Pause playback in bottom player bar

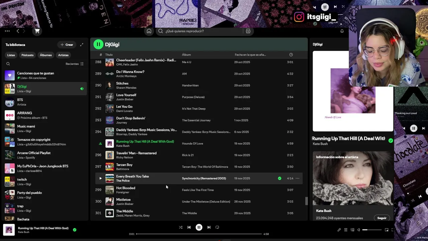(x=199, y=227)
